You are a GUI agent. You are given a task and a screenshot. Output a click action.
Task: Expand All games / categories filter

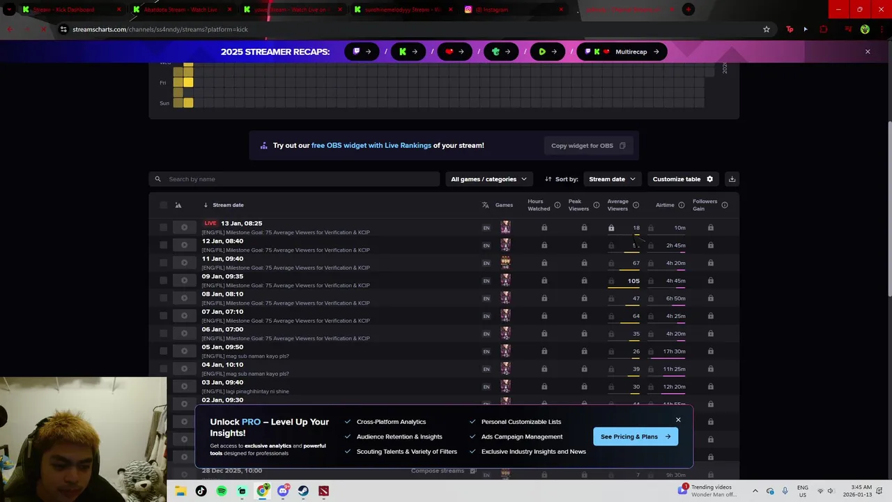(x=489, y=179)
